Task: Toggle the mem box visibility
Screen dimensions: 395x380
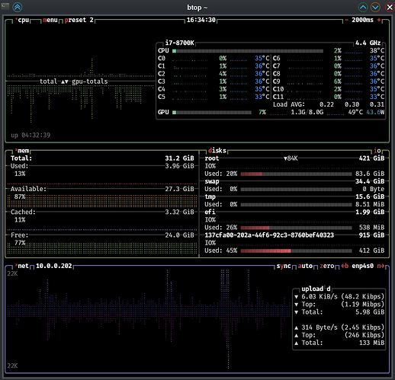Action: (22, 151)
